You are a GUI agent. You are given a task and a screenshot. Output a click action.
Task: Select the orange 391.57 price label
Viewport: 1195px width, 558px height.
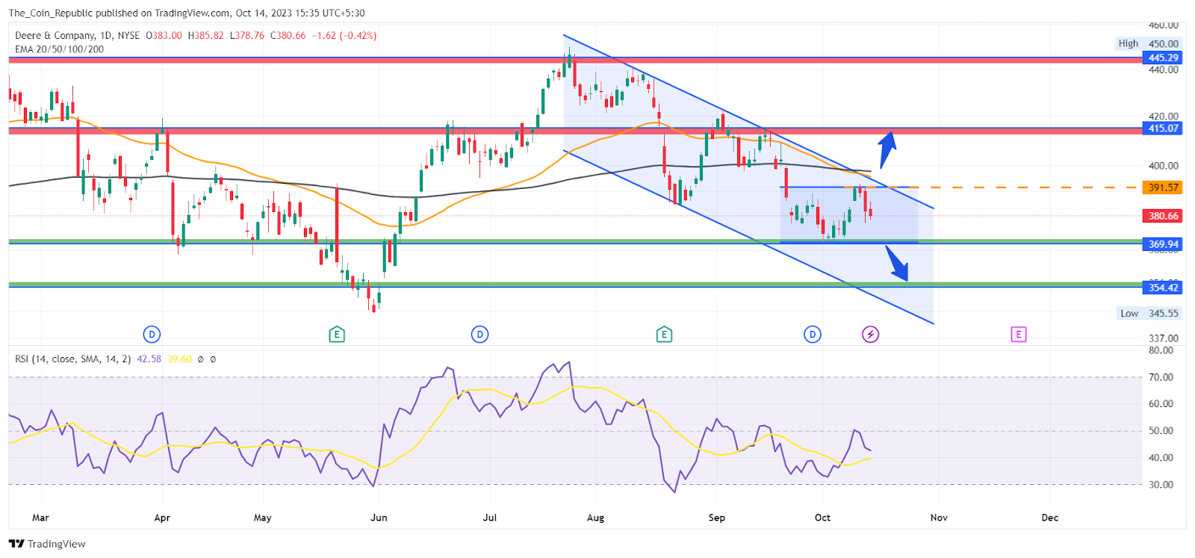(x=1163, y=187)
